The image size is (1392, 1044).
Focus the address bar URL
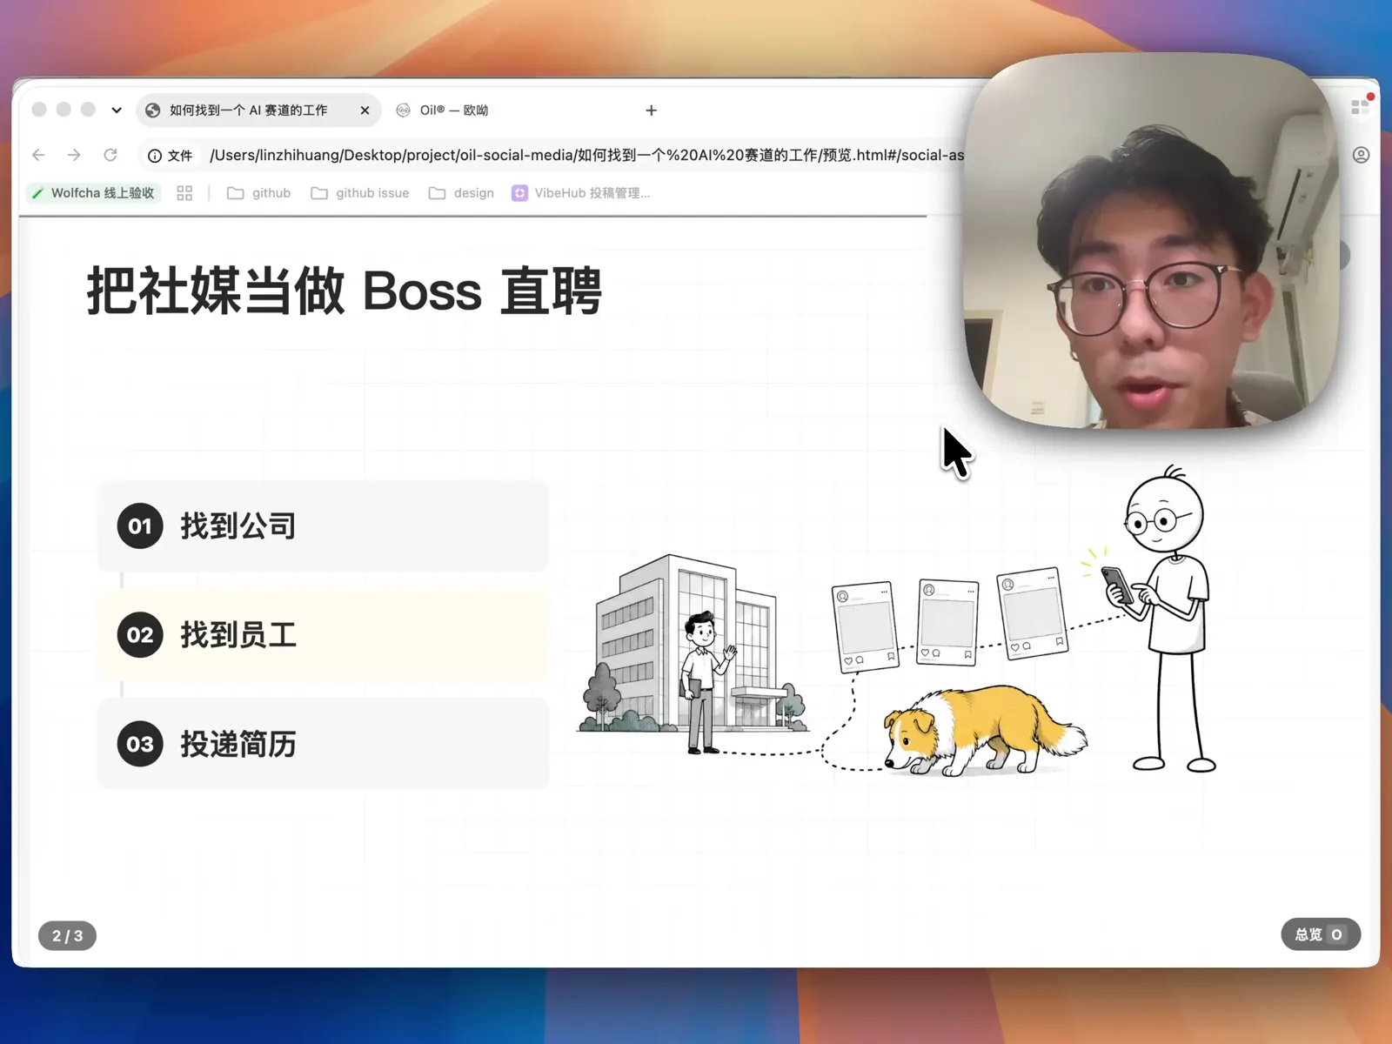(x=586, y=156)
